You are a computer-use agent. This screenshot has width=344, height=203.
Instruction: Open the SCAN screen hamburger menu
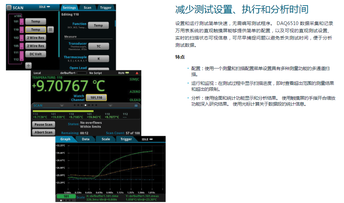(x=9, y=8)
